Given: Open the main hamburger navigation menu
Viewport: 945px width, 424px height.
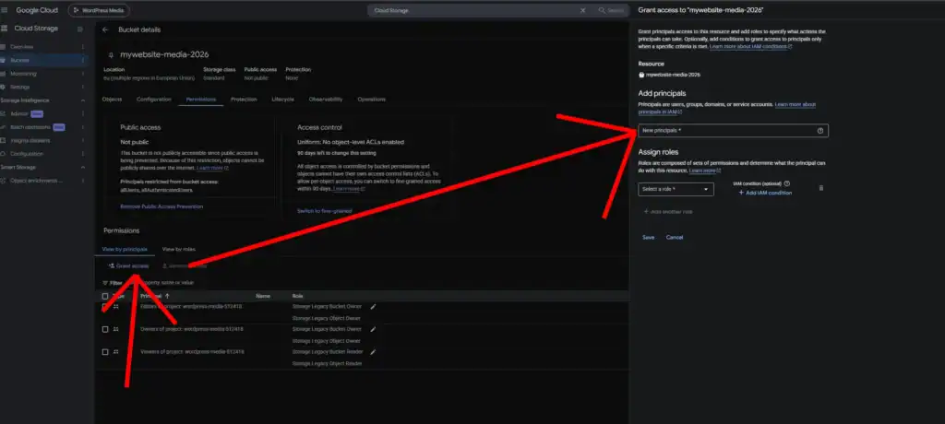Looking at the screenshot, I should coord(5,10).
